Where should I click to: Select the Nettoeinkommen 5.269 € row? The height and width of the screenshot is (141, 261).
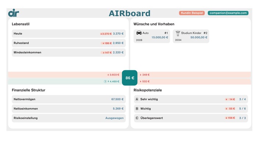[69, 109]
